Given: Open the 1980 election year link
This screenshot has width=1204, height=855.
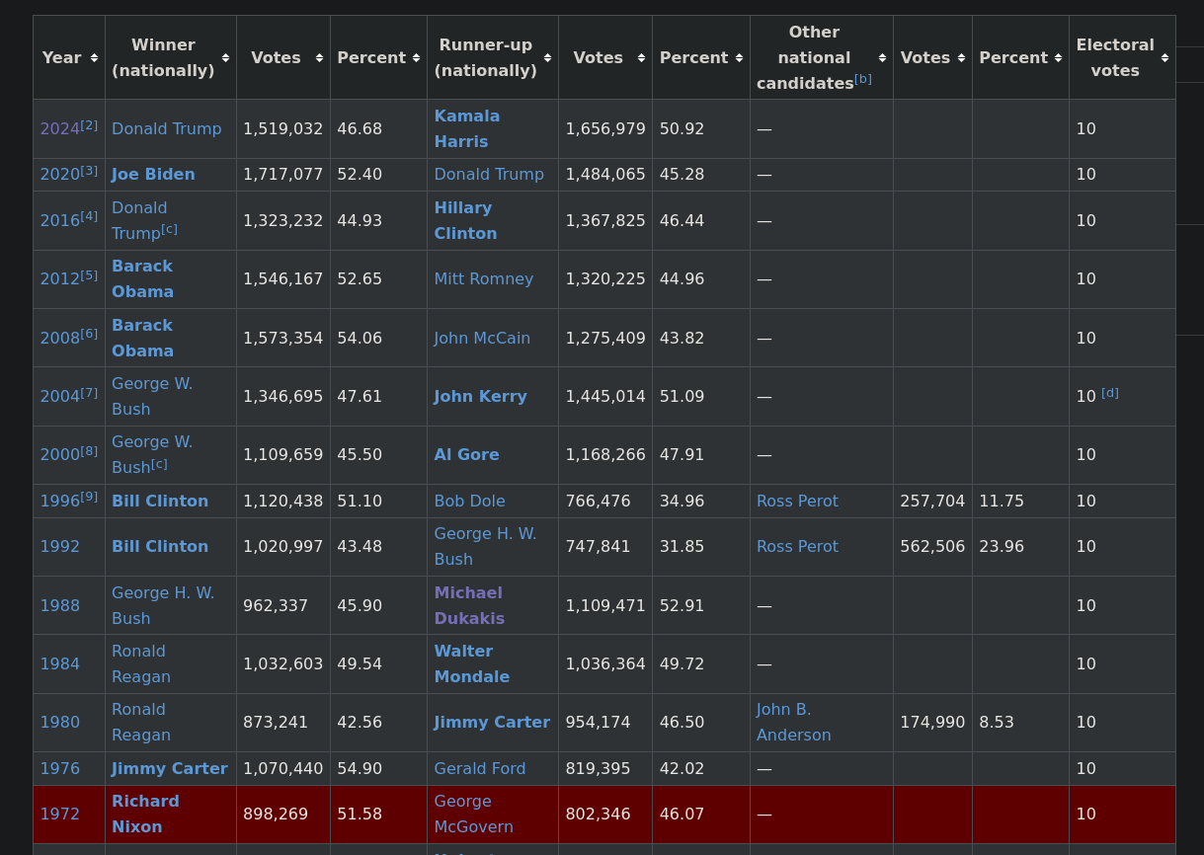Looking at the screenshot, I should pos(59,723).
